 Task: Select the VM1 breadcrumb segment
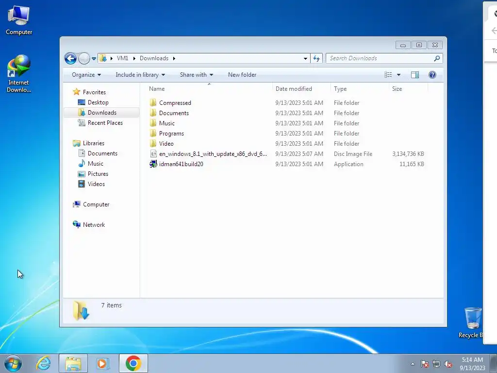[122, 58]
